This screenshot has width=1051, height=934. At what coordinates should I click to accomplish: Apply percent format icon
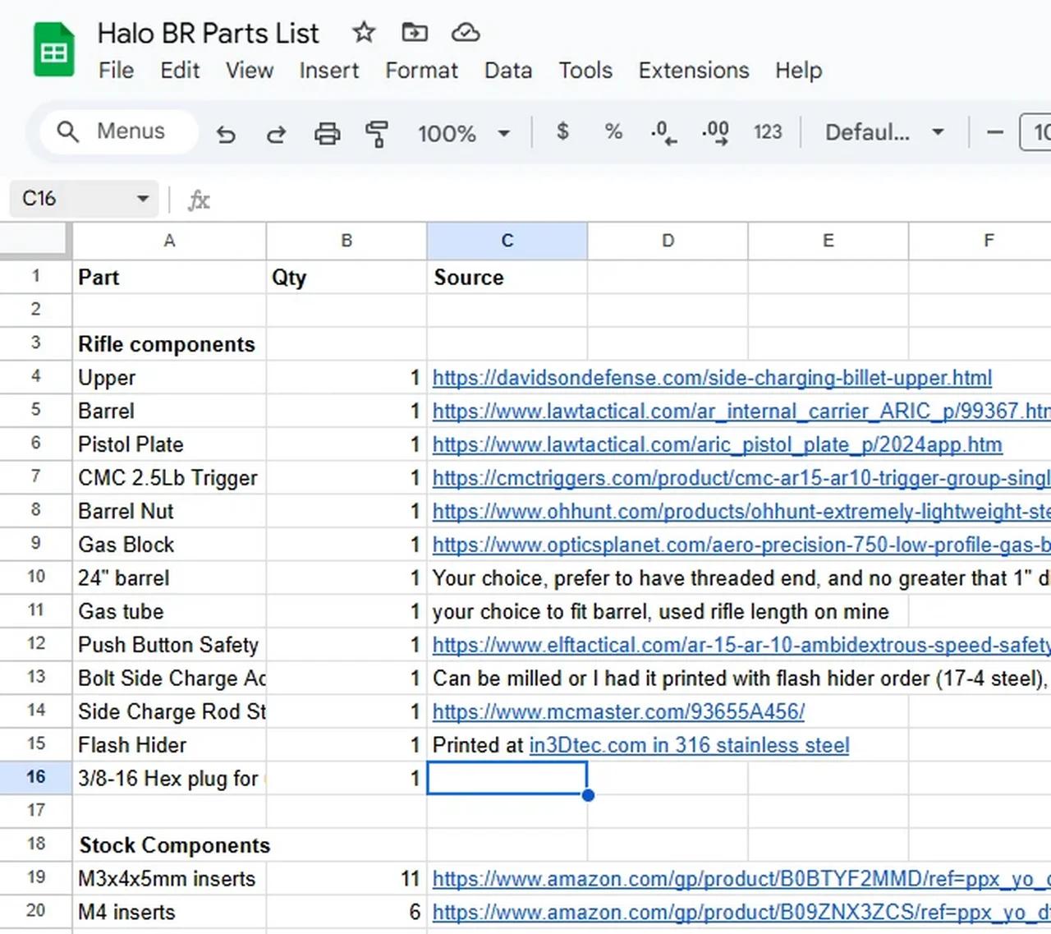coord(613,131)
